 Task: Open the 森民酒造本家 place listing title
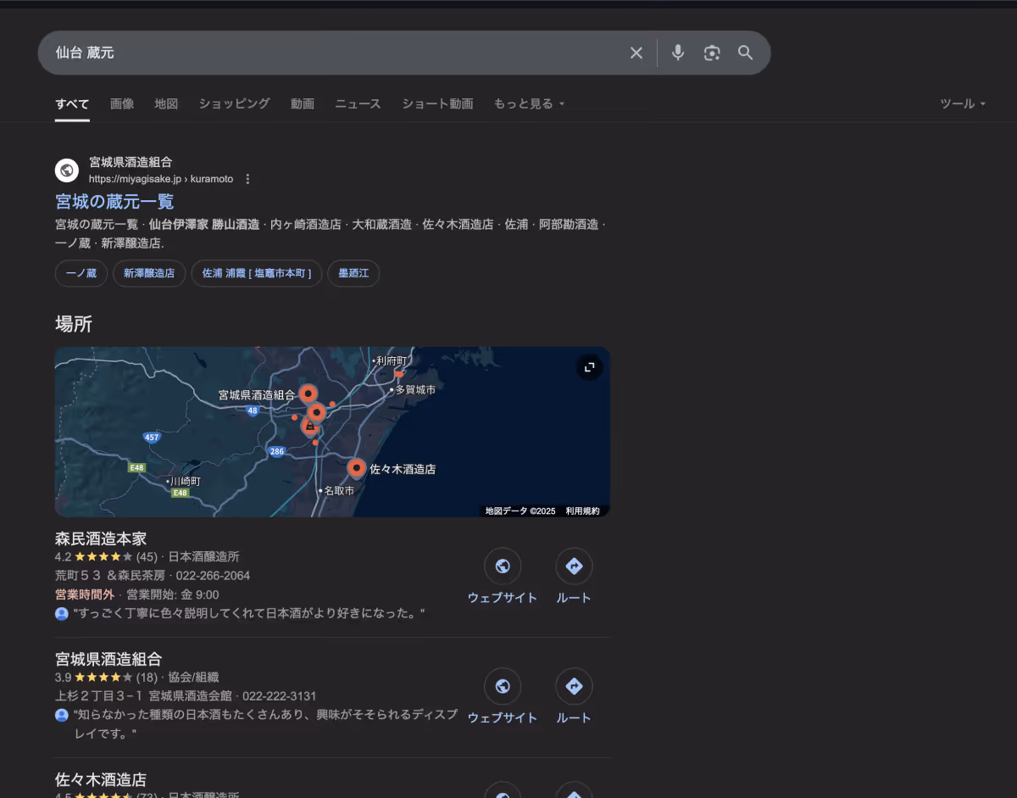(x=101, y=539)
